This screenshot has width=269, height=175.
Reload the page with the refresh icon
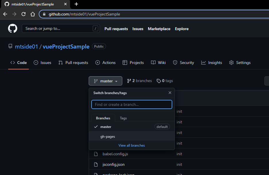click(x=24, y=14)
